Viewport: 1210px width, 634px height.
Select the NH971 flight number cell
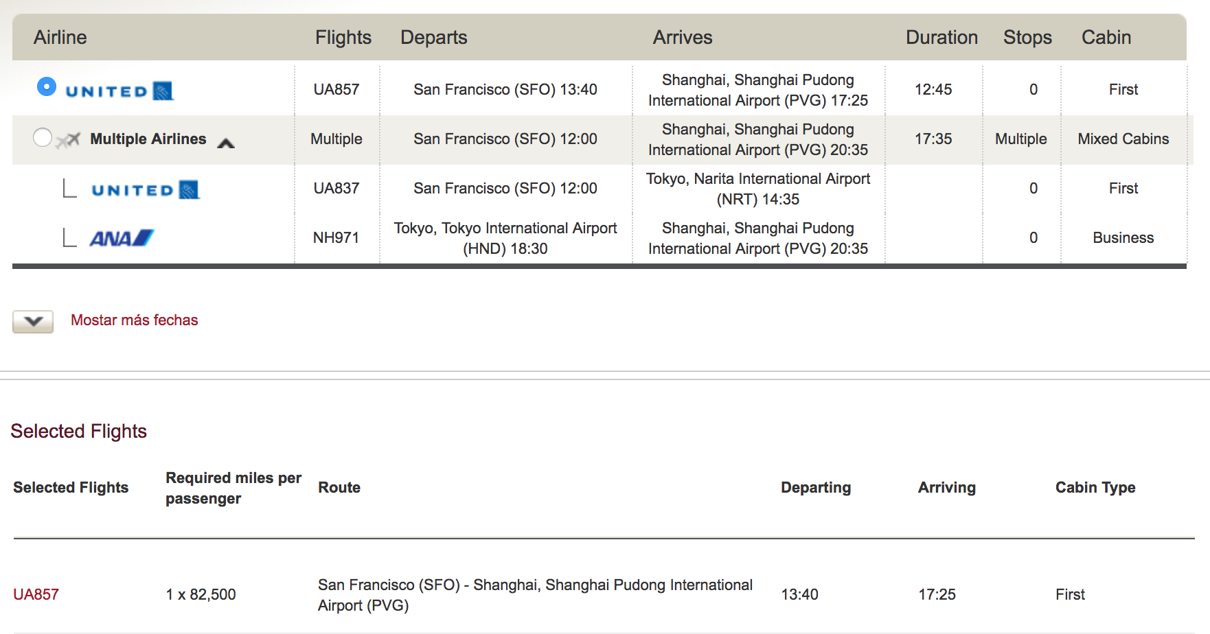[336, 237]
